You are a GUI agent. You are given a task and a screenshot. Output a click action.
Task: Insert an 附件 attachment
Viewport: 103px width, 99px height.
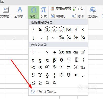[x=78, y=16]
